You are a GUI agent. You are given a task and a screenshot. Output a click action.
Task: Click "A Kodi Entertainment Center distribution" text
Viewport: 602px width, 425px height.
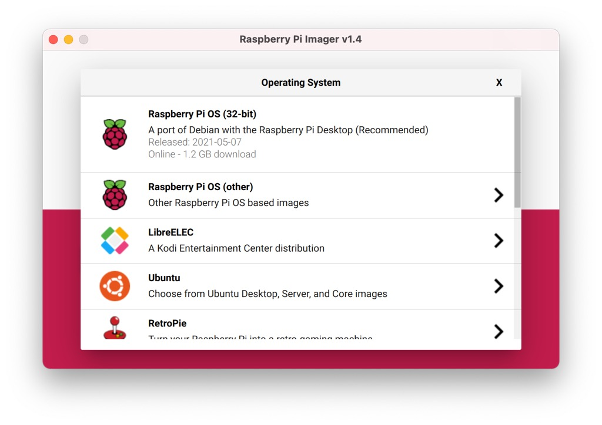coord(236,248)
